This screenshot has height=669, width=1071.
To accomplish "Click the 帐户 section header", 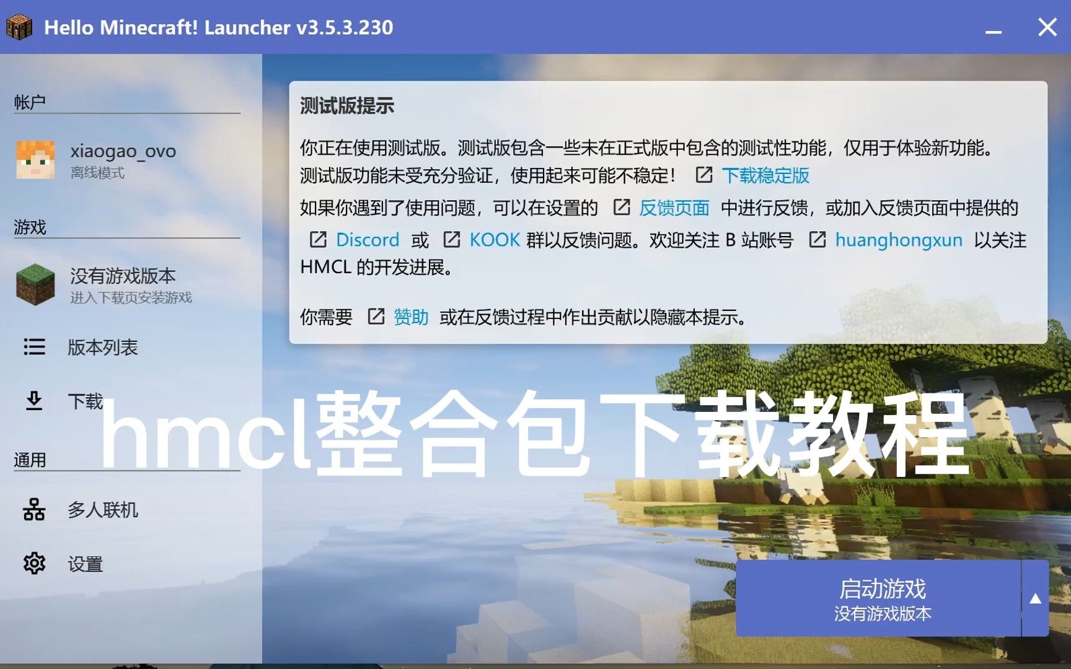I will tap(30, 102).
